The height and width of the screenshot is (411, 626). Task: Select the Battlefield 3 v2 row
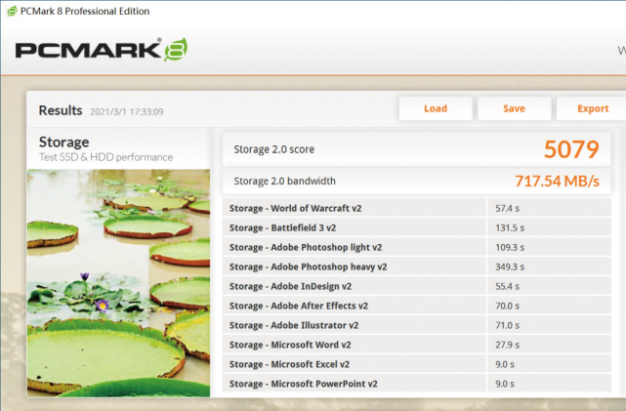point(416,227)
